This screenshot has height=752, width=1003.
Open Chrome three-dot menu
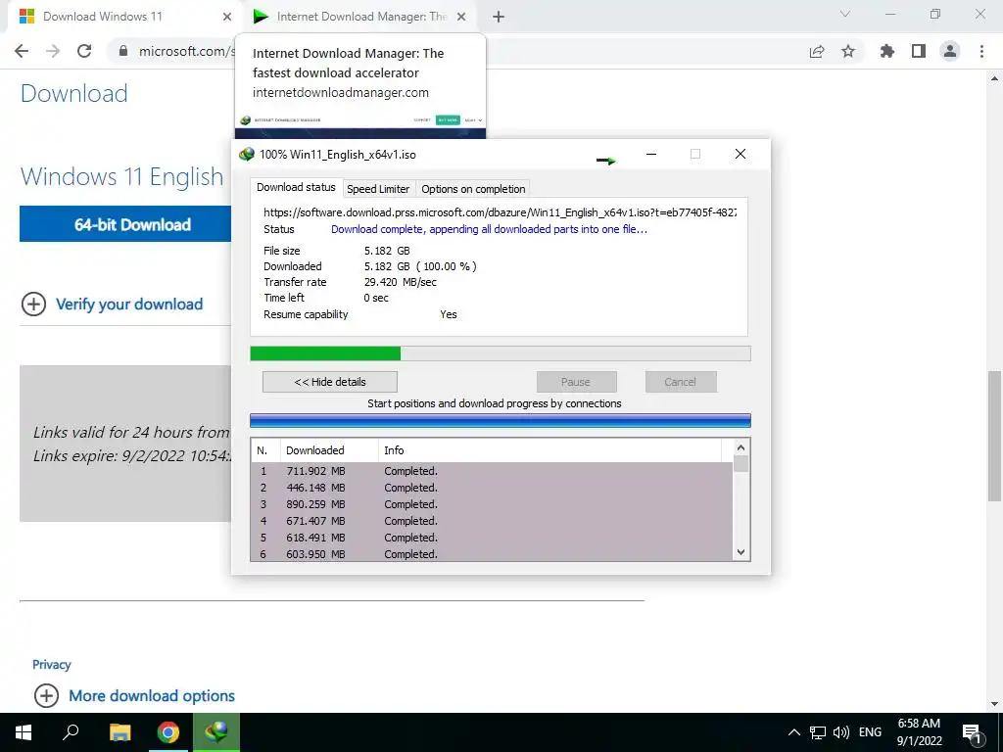tap(981, 51)
